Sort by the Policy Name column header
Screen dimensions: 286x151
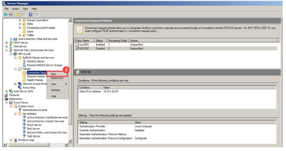coord(84,40)
